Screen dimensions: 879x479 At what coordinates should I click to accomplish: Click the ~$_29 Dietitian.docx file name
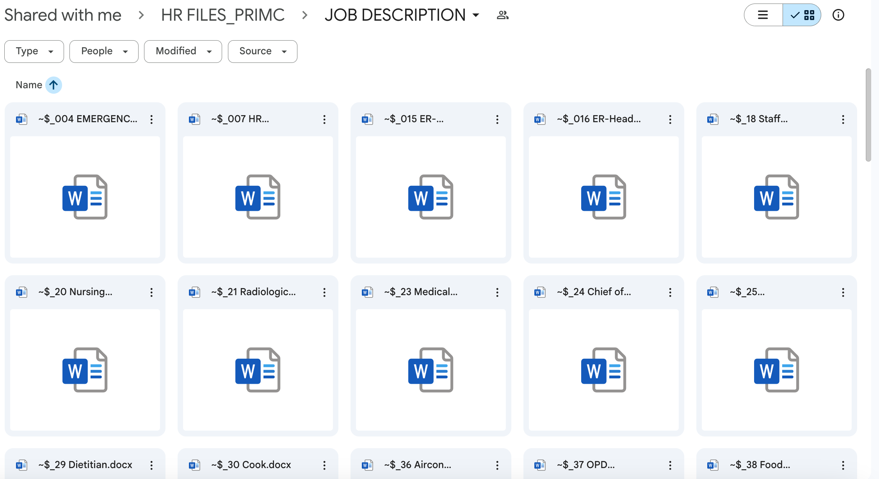(85, 465)
